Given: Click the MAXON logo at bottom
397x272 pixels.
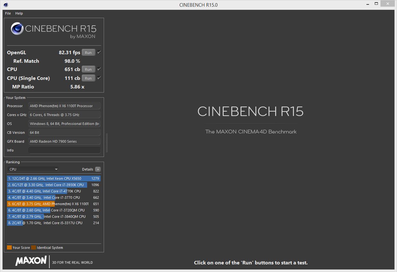Looking at the screenshot, I should pos(31,261).
